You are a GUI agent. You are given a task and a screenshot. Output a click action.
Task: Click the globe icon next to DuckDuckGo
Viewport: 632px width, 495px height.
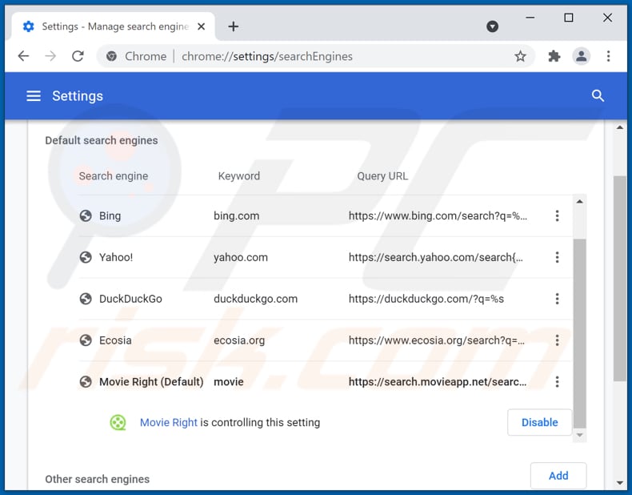click(x=86, y=299)
